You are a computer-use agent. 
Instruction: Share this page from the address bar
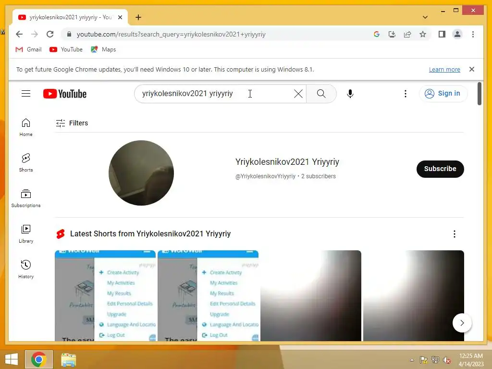coord(407,34)
